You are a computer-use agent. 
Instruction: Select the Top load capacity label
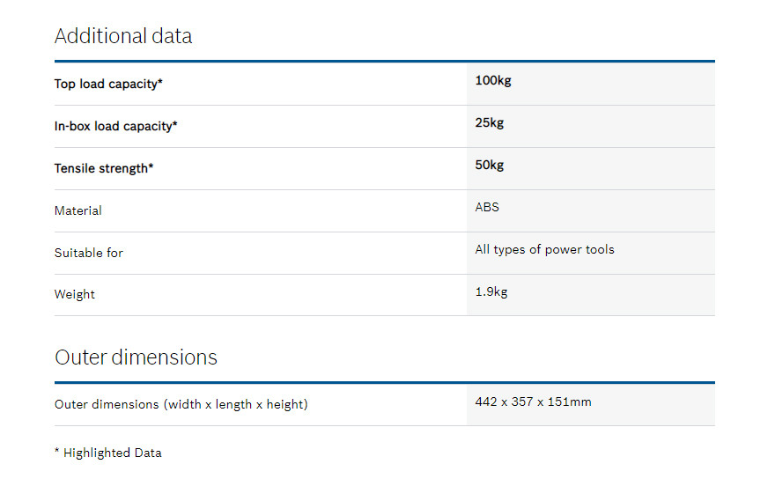pyautogui.click(x=108, y=84)
